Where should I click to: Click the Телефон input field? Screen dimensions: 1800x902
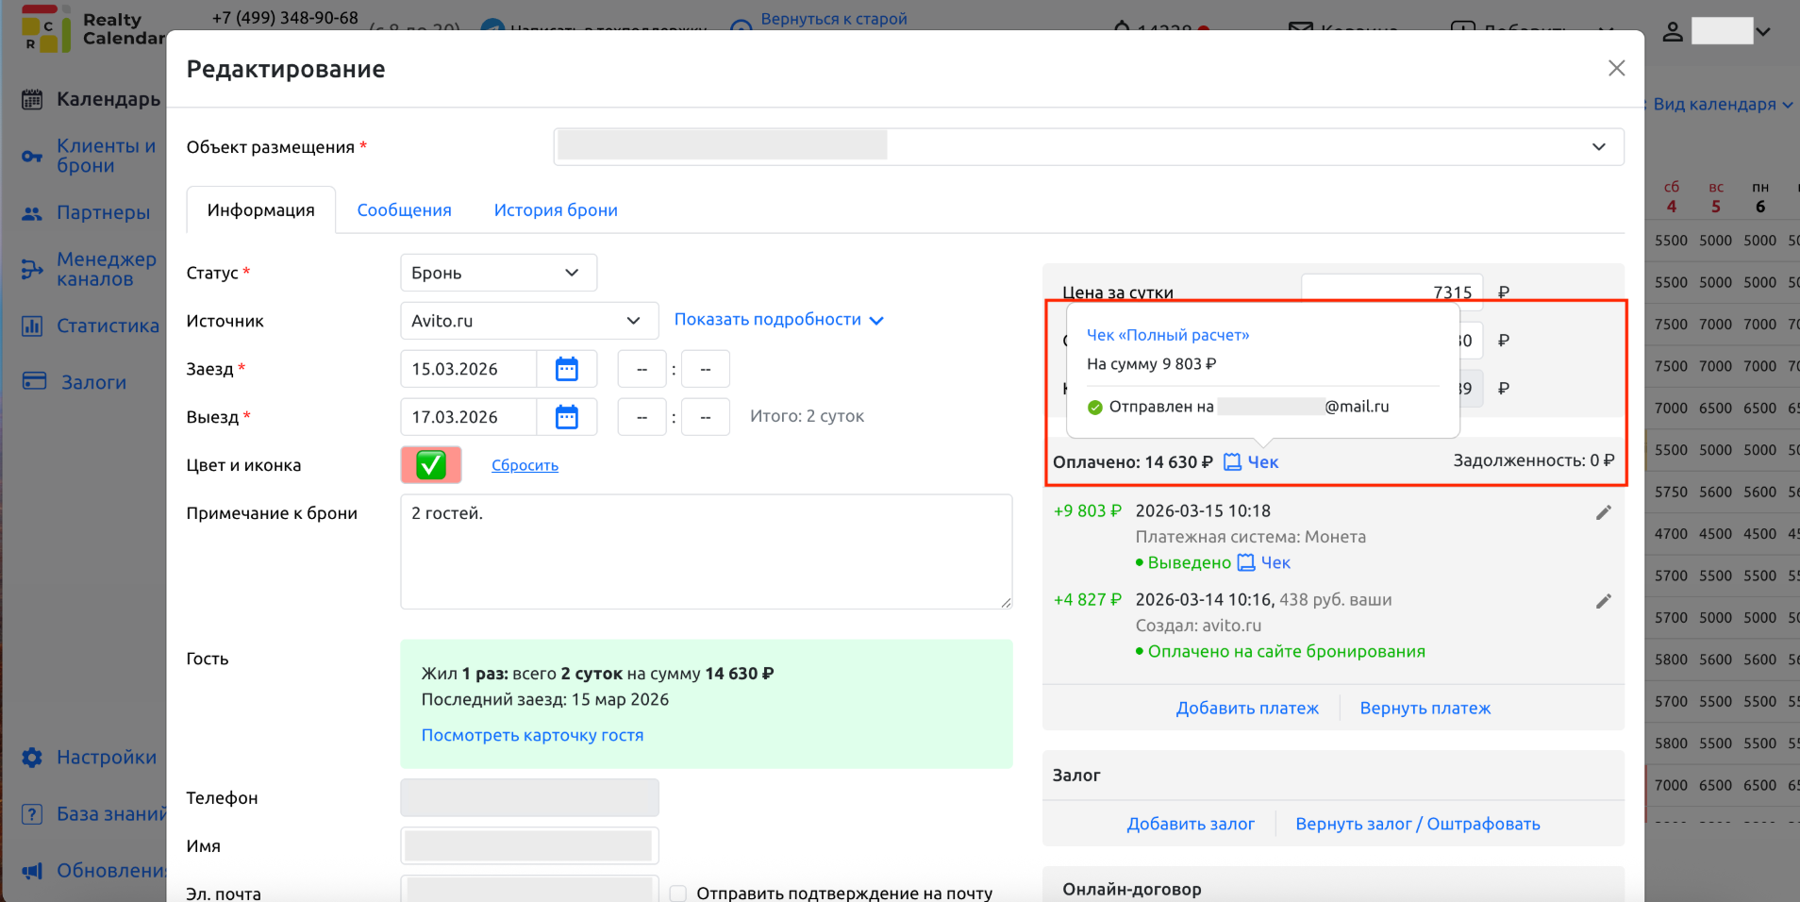529,798
